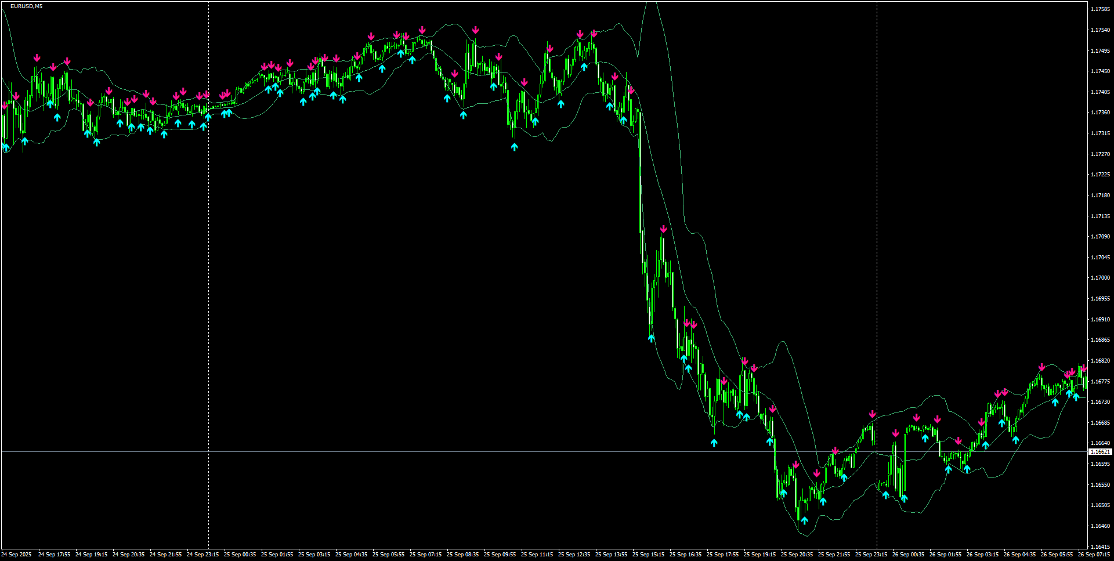
Task: Select the 25 Sep 15:15 time axis label
Action: (x=648, y=554)
